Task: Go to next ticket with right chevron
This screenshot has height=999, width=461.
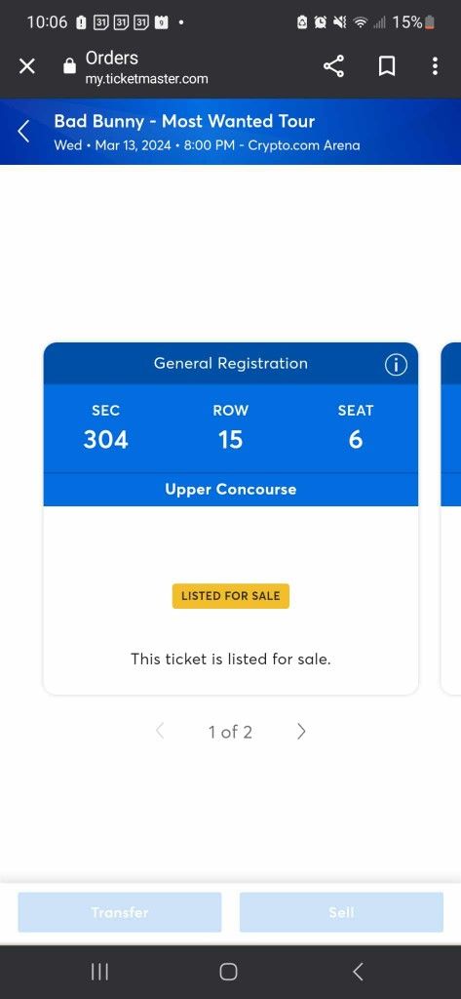Action: tap(301, 732)
